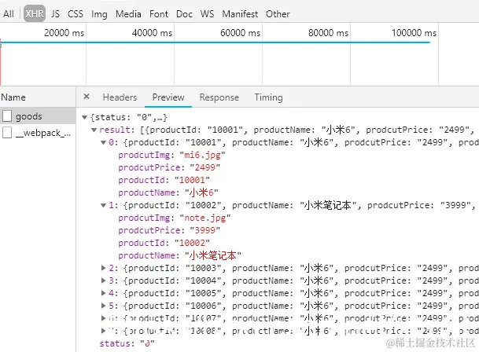Click the 20000 ms timeline marker
The height and width of the screenshot is (352, 479).
click(64, 33)
